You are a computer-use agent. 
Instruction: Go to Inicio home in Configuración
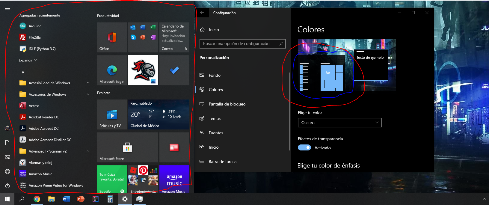[210, 30]
